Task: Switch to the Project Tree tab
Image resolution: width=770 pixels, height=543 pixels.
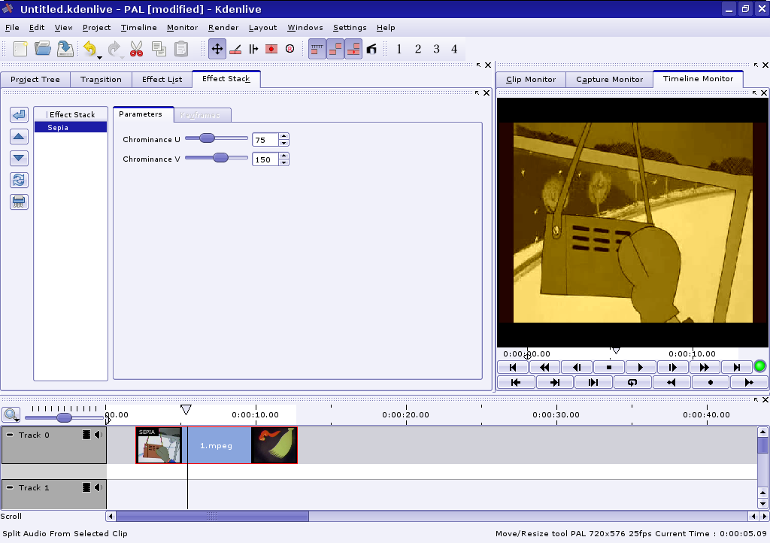Action: click(x=35, y=80)
